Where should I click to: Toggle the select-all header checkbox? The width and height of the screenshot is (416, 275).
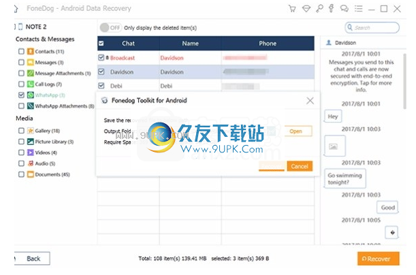click(x=101, y=44)
